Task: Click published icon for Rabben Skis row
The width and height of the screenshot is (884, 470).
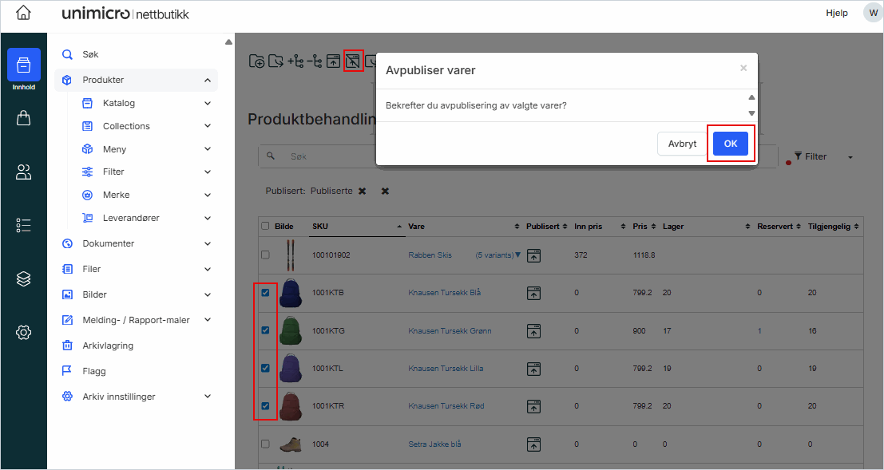Action: [534, 255]
